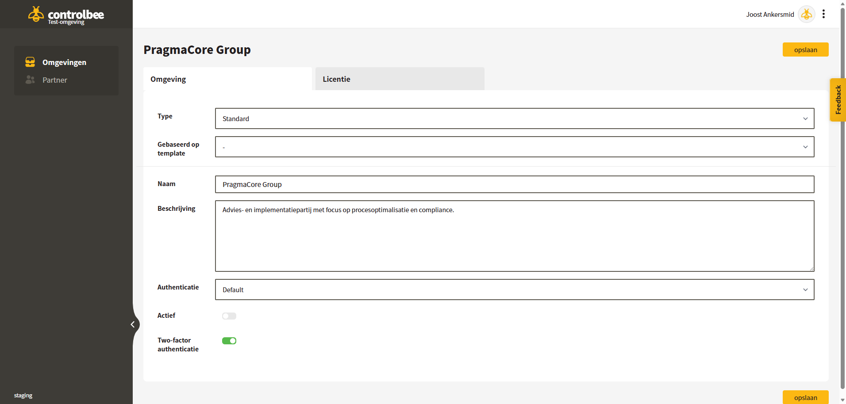This screenshot has height=404, width=846.
Task: Click into the Beschrijving text area
Action: [x=515, y=236]
